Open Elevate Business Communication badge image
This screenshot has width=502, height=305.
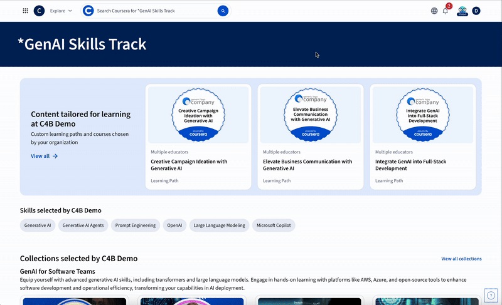click(x=311, y=115)
